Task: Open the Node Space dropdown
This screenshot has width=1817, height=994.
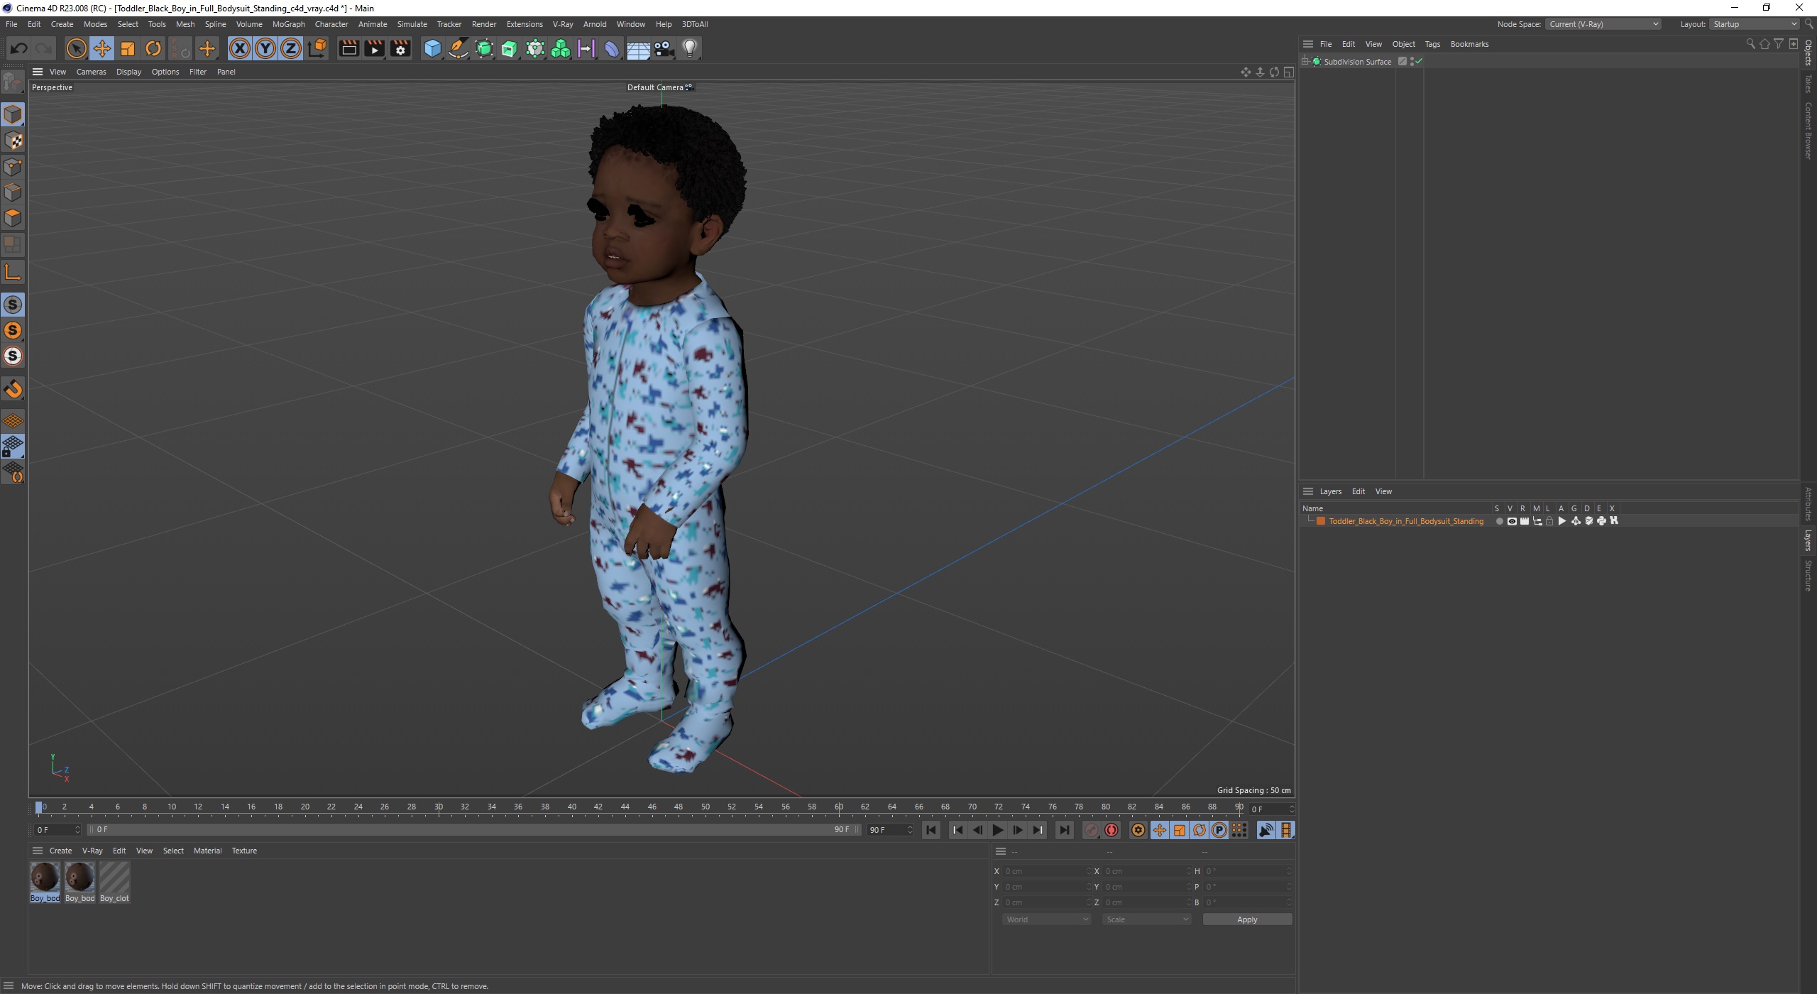Action: tap(1603, 24)
